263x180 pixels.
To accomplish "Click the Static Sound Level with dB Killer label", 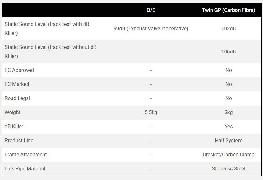I will pos(47,29).
